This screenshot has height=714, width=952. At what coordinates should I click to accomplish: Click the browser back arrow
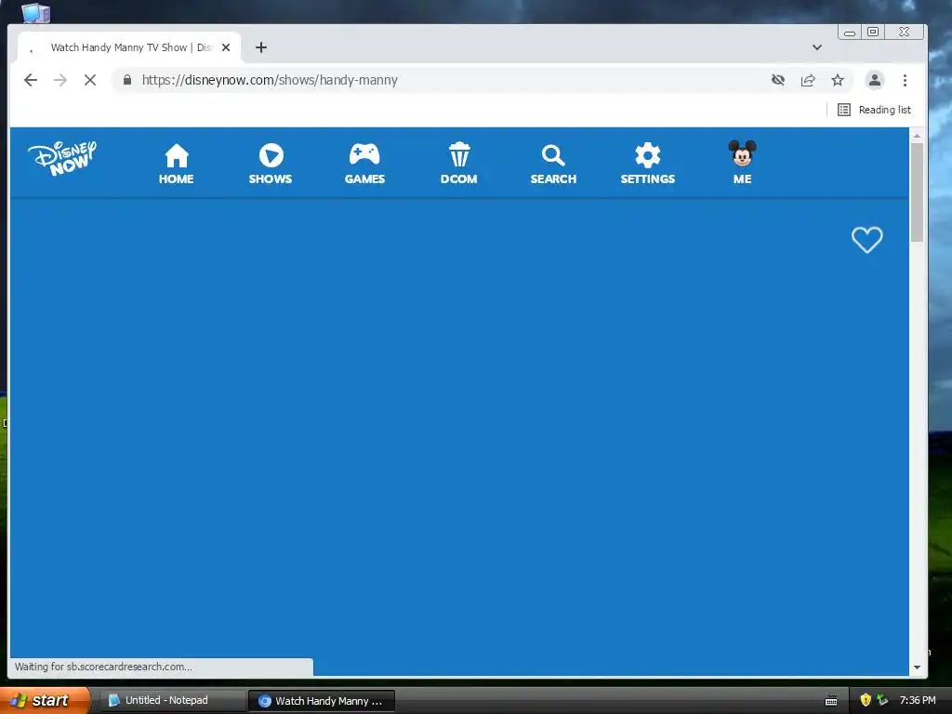coord(31,80)
